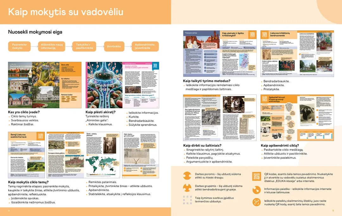The width and height of the screenshot is (342, 216).
Task: Click the pair work (Darbas poromis) icon
Action: (187, 176)
